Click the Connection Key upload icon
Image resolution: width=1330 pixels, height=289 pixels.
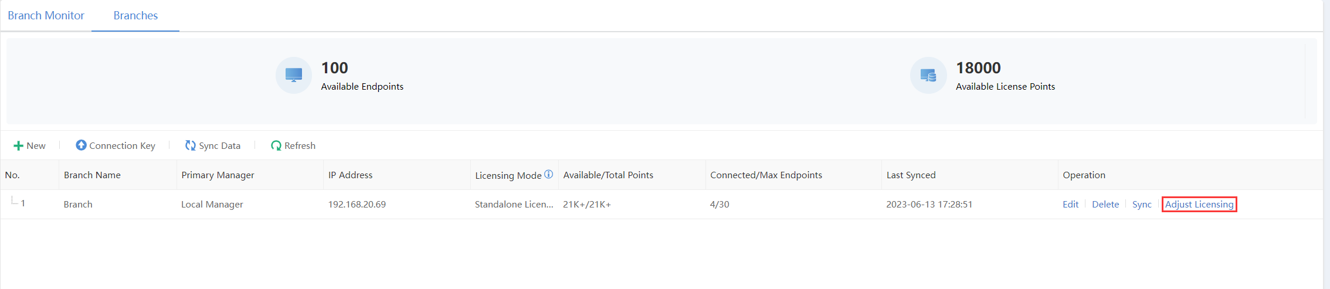coord(81,145)
